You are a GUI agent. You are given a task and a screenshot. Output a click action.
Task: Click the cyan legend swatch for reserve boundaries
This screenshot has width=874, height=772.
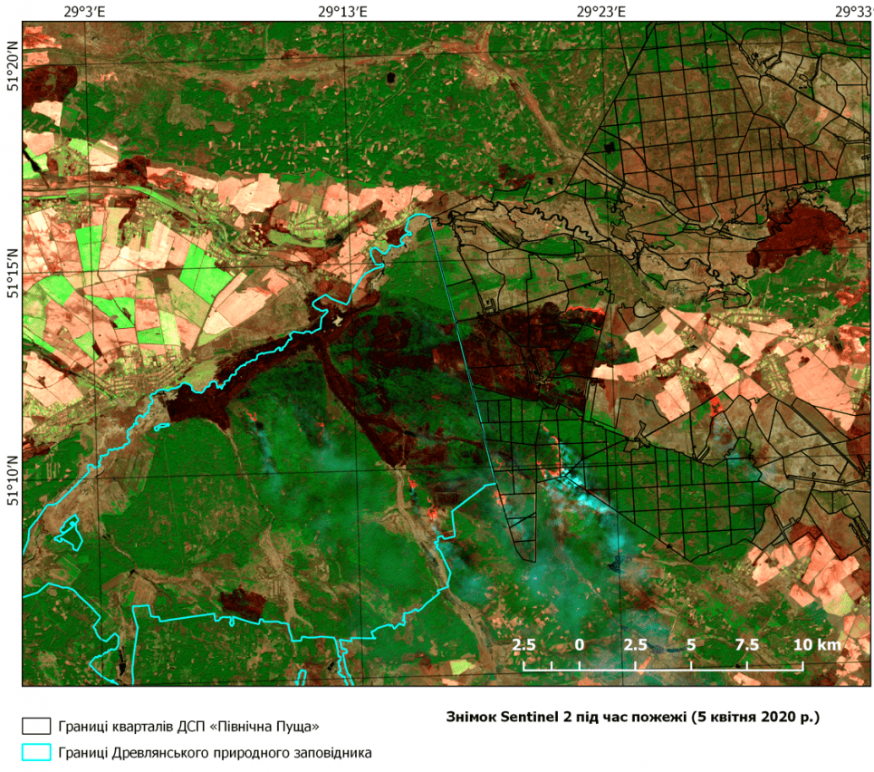click(x=36, y=752)
